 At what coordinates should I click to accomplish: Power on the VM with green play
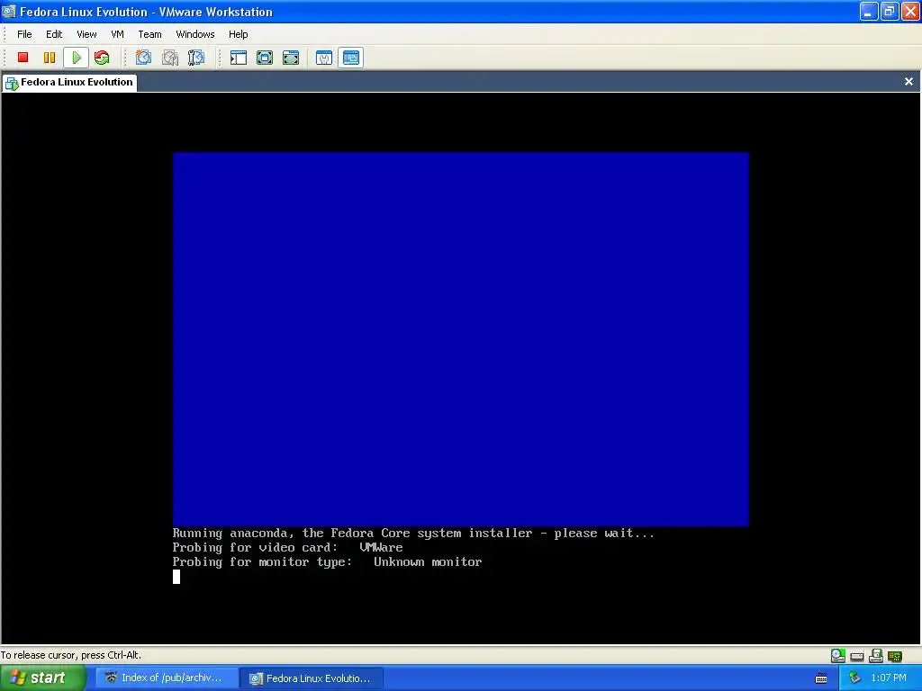pyautogui.click(x=77, y=58)
